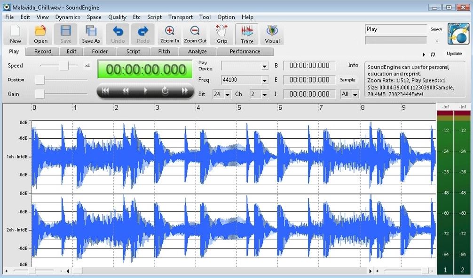Image resolution: width=473 pixels, height=278 pixels.
Task: Click the Play search input field
Action: pyautogui.click(x=396, y=29)
